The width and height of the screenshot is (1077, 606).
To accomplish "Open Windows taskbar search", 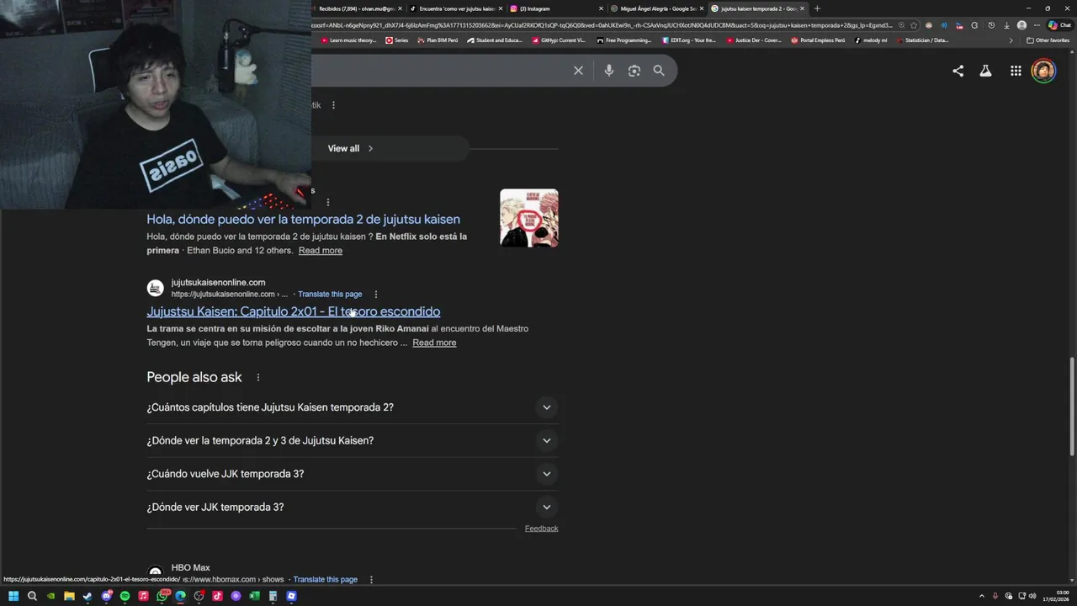I will coord(32,596).
